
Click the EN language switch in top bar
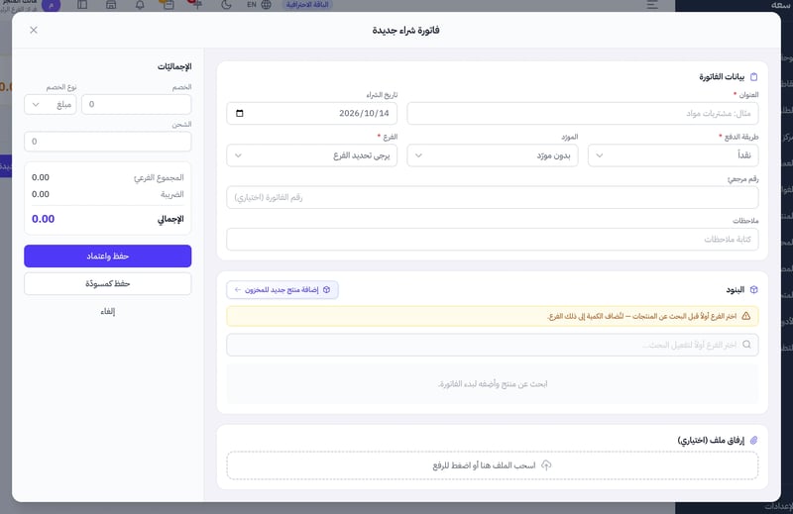252,5
